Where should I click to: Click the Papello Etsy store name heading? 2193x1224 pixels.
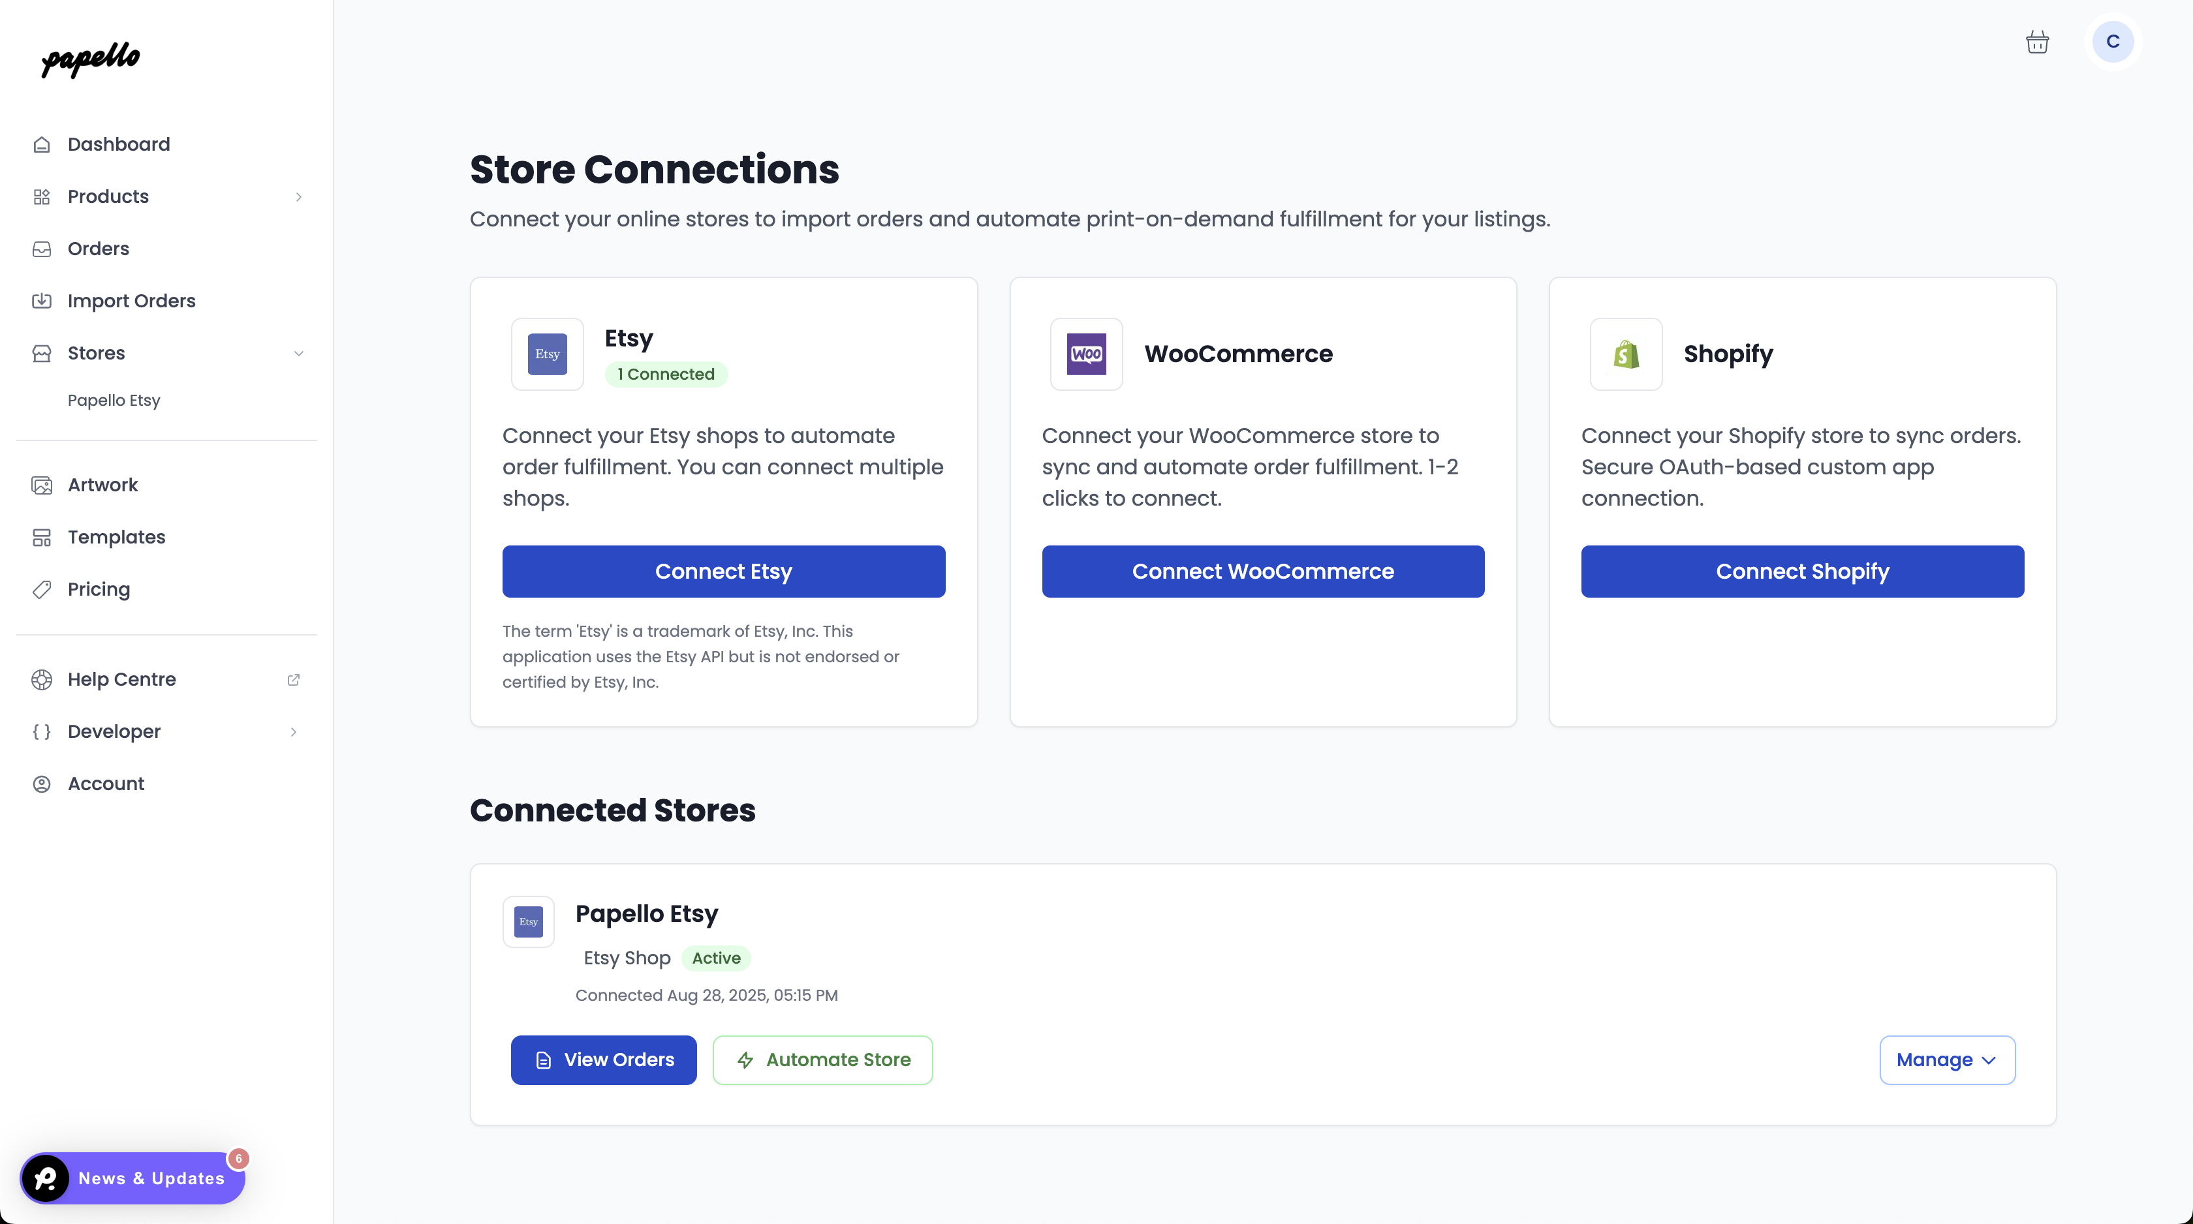point(647,913)
